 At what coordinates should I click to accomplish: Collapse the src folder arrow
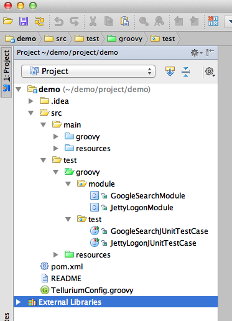click(31, 113)
